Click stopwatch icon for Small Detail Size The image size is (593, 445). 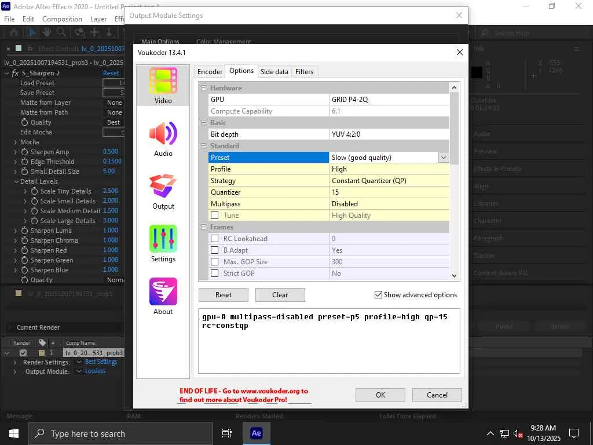coord(24,172)
